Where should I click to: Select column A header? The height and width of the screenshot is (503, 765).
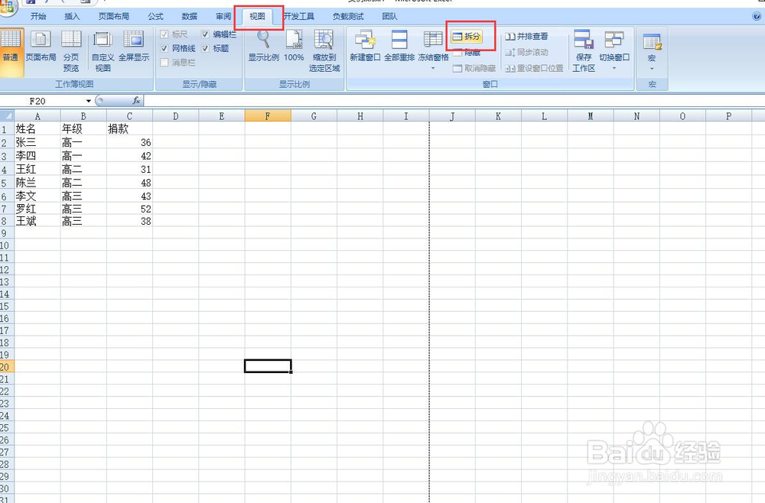click(x=37, y=116)
